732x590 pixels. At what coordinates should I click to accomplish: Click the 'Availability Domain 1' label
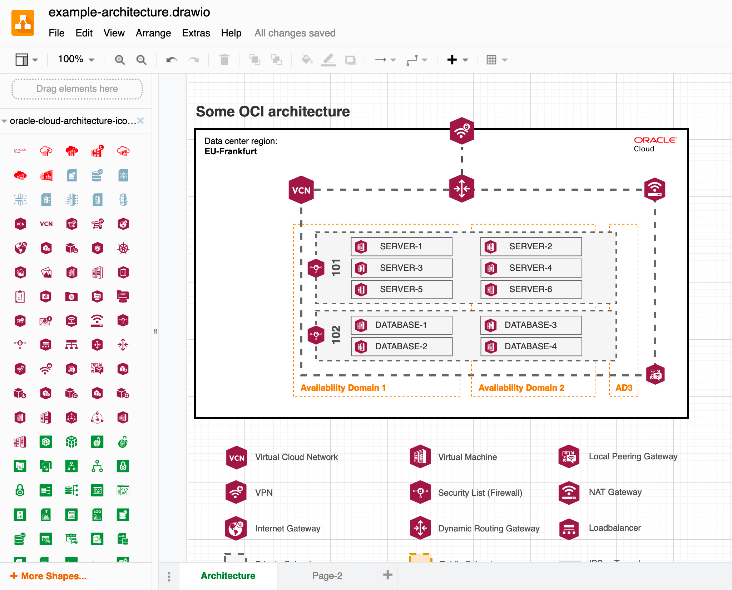(x=343, y=387)
